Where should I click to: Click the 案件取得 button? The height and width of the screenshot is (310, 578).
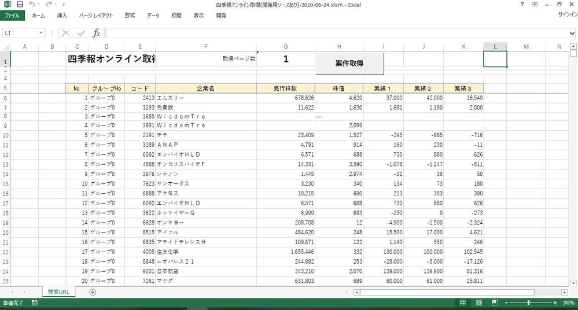(349, 64)
